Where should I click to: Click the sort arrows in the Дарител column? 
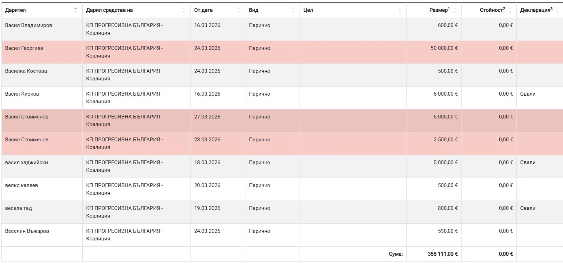pyautogui.click(x=75, y=10)
